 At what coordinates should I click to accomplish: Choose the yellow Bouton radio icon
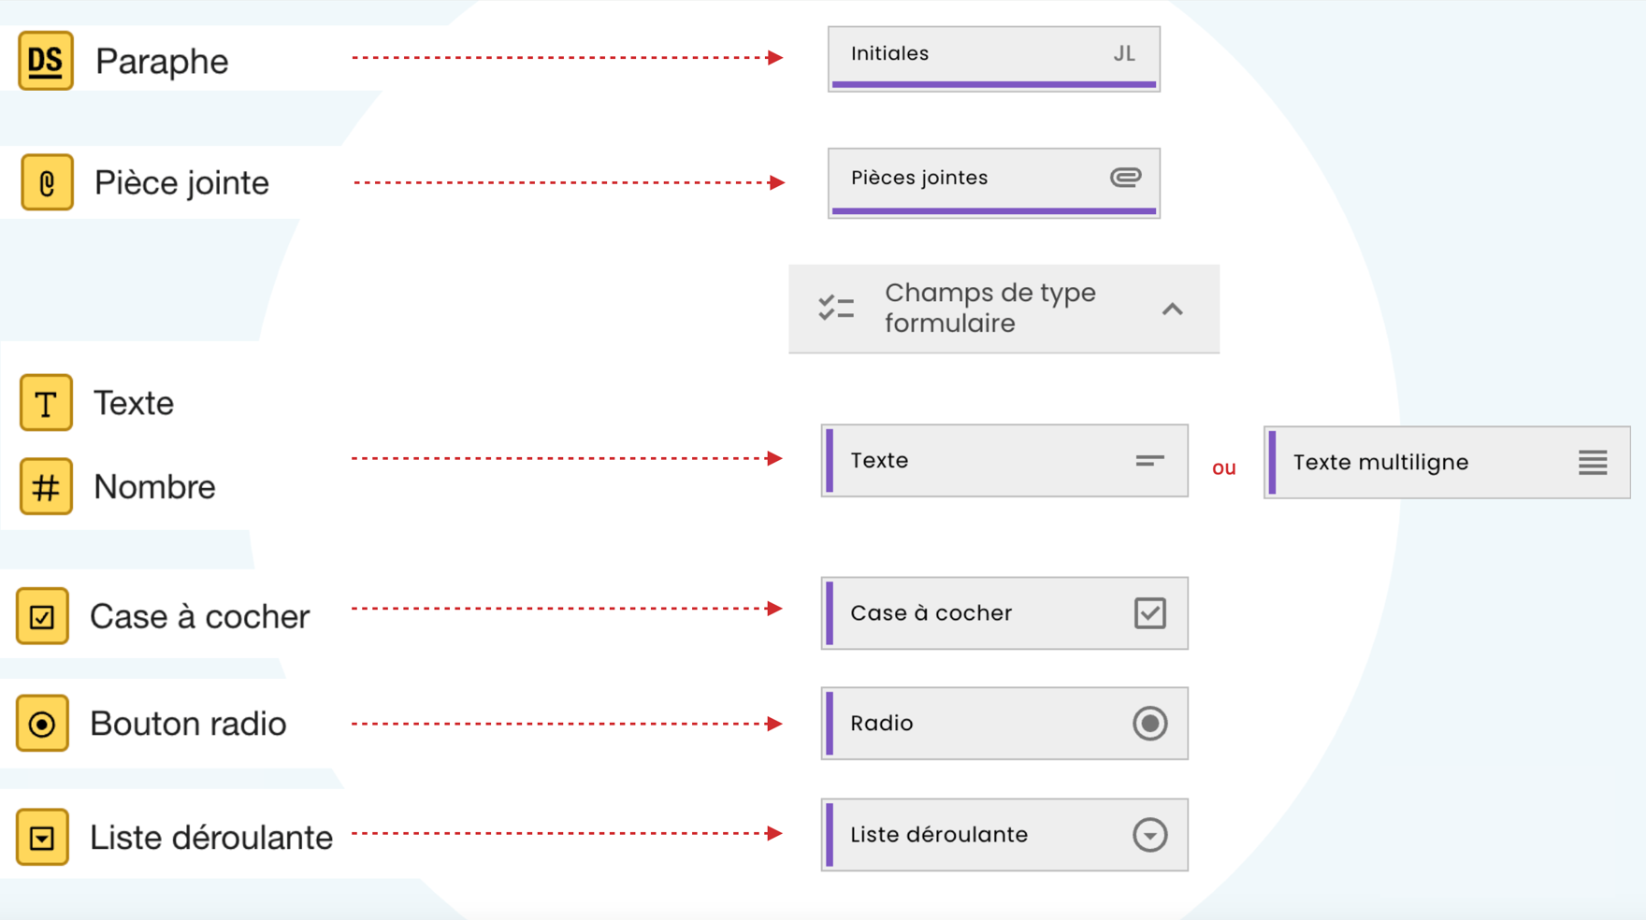(x=42, y=723)
